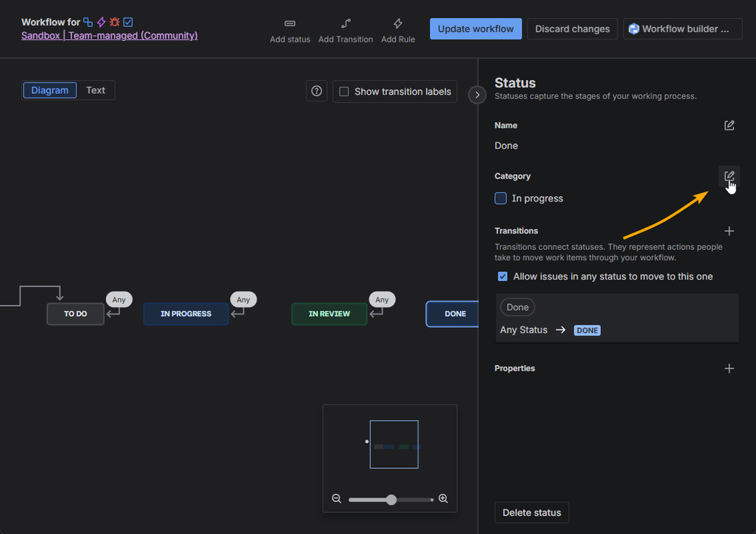Click the Any bubble on IN PROGRESS
The width and height of the screenshot is (756, 534).
244,299
